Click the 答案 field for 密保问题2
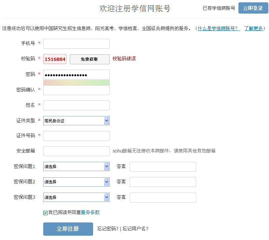Screen dimensions: 269x240 click(x=163, y=182)
